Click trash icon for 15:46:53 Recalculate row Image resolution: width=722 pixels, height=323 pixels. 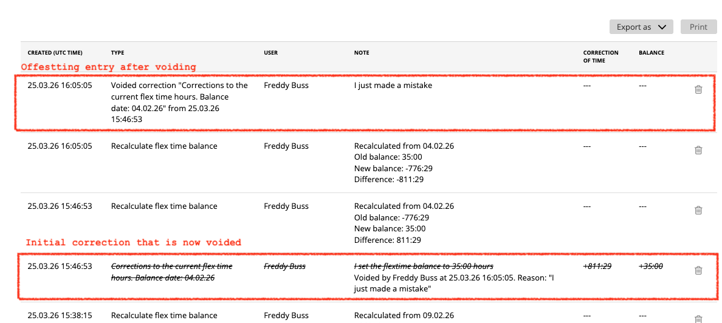pos(698,210)
